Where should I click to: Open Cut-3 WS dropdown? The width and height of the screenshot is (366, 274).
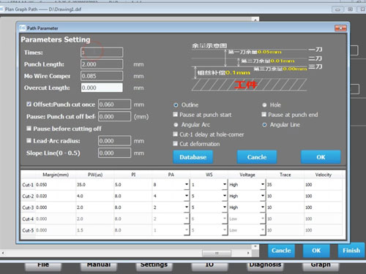tap(225, 208)
